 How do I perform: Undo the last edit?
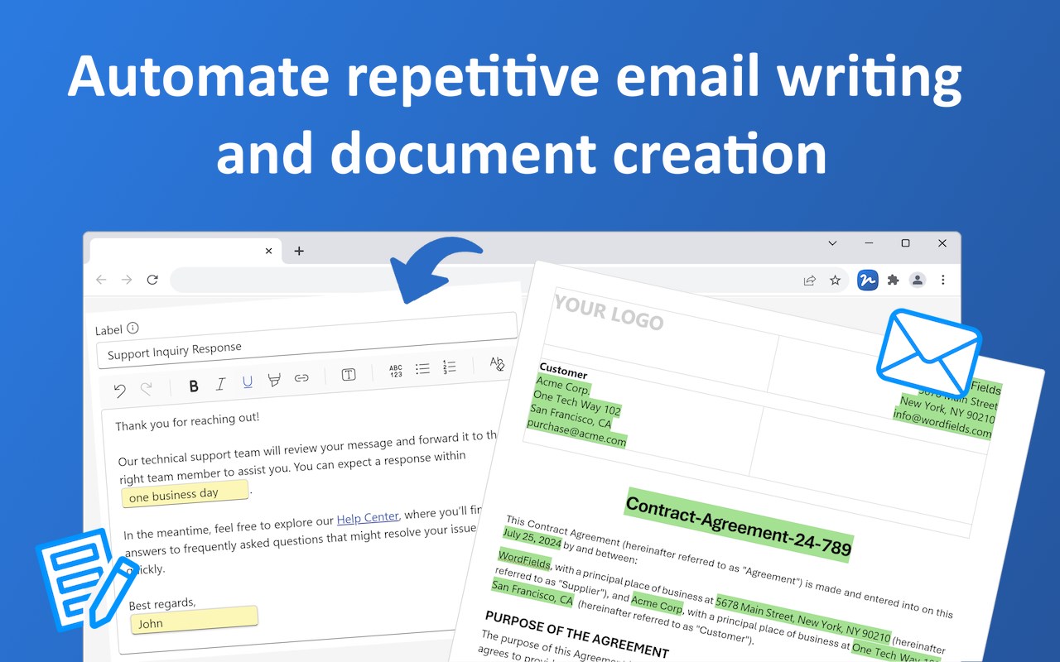click(x=120, y=391)
